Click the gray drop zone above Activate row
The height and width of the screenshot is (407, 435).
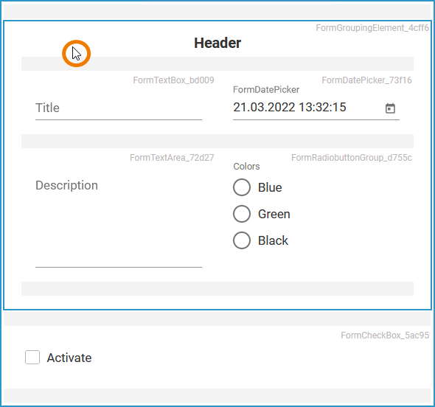[217, 319]
